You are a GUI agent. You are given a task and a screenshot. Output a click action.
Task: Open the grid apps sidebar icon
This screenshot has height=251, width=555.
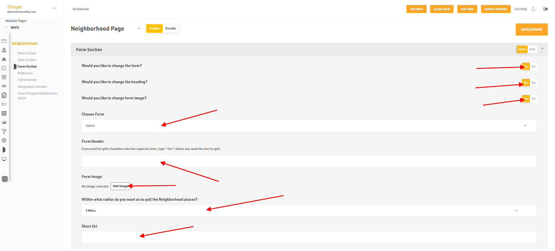click(x=4, y=114)
